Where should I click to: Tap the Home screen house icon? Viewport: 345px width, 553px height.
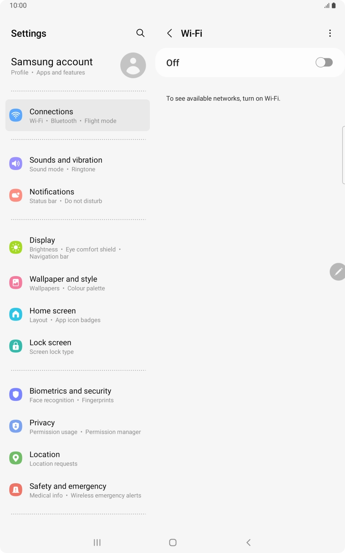(16, 315)
